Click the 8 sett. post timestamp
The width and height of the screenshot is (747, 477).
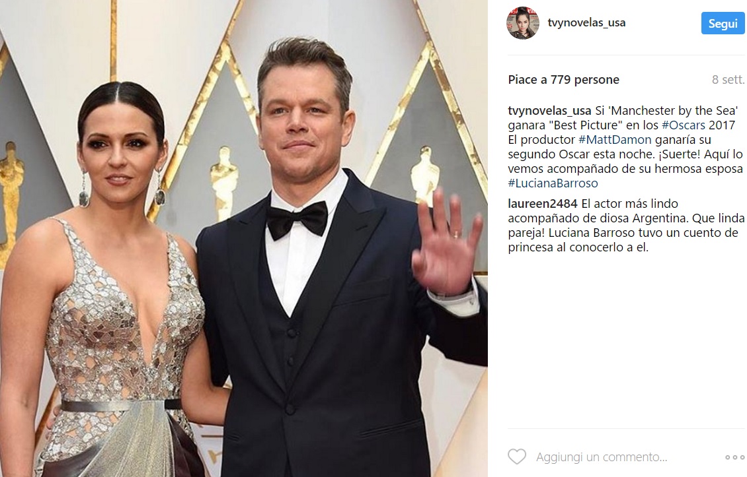tap(728, 79)
